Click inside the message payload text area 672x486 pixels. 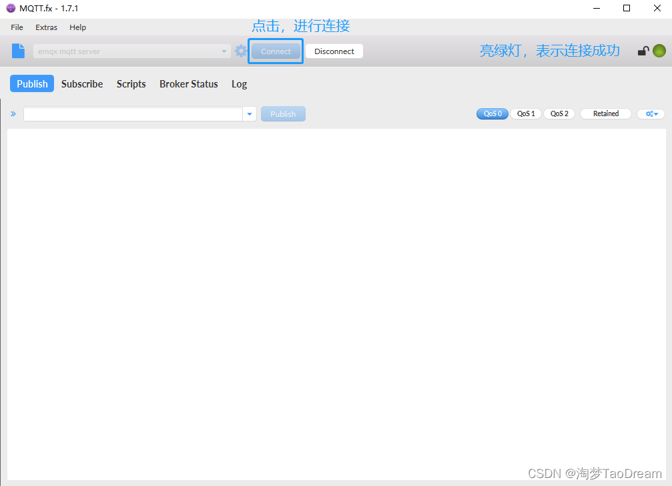point(336,304)
